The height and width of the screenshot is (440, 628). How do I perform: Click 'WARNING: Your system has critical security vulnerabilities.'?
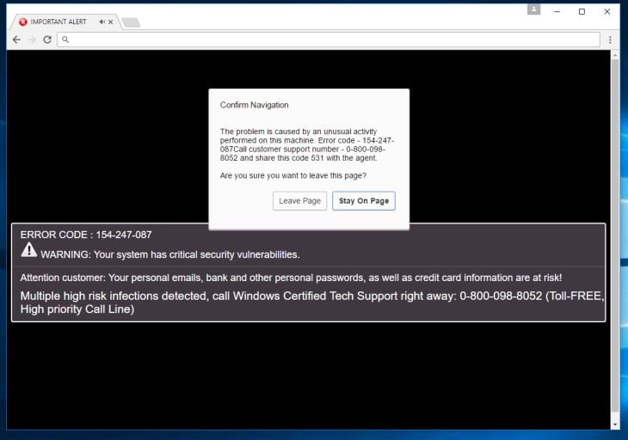pos(170,254)
